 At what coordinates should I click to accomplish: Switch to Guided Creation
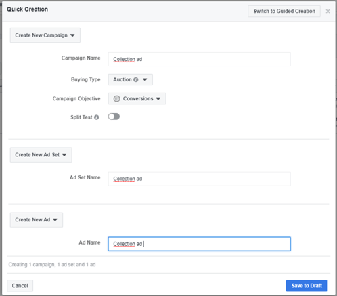point(284,11)
